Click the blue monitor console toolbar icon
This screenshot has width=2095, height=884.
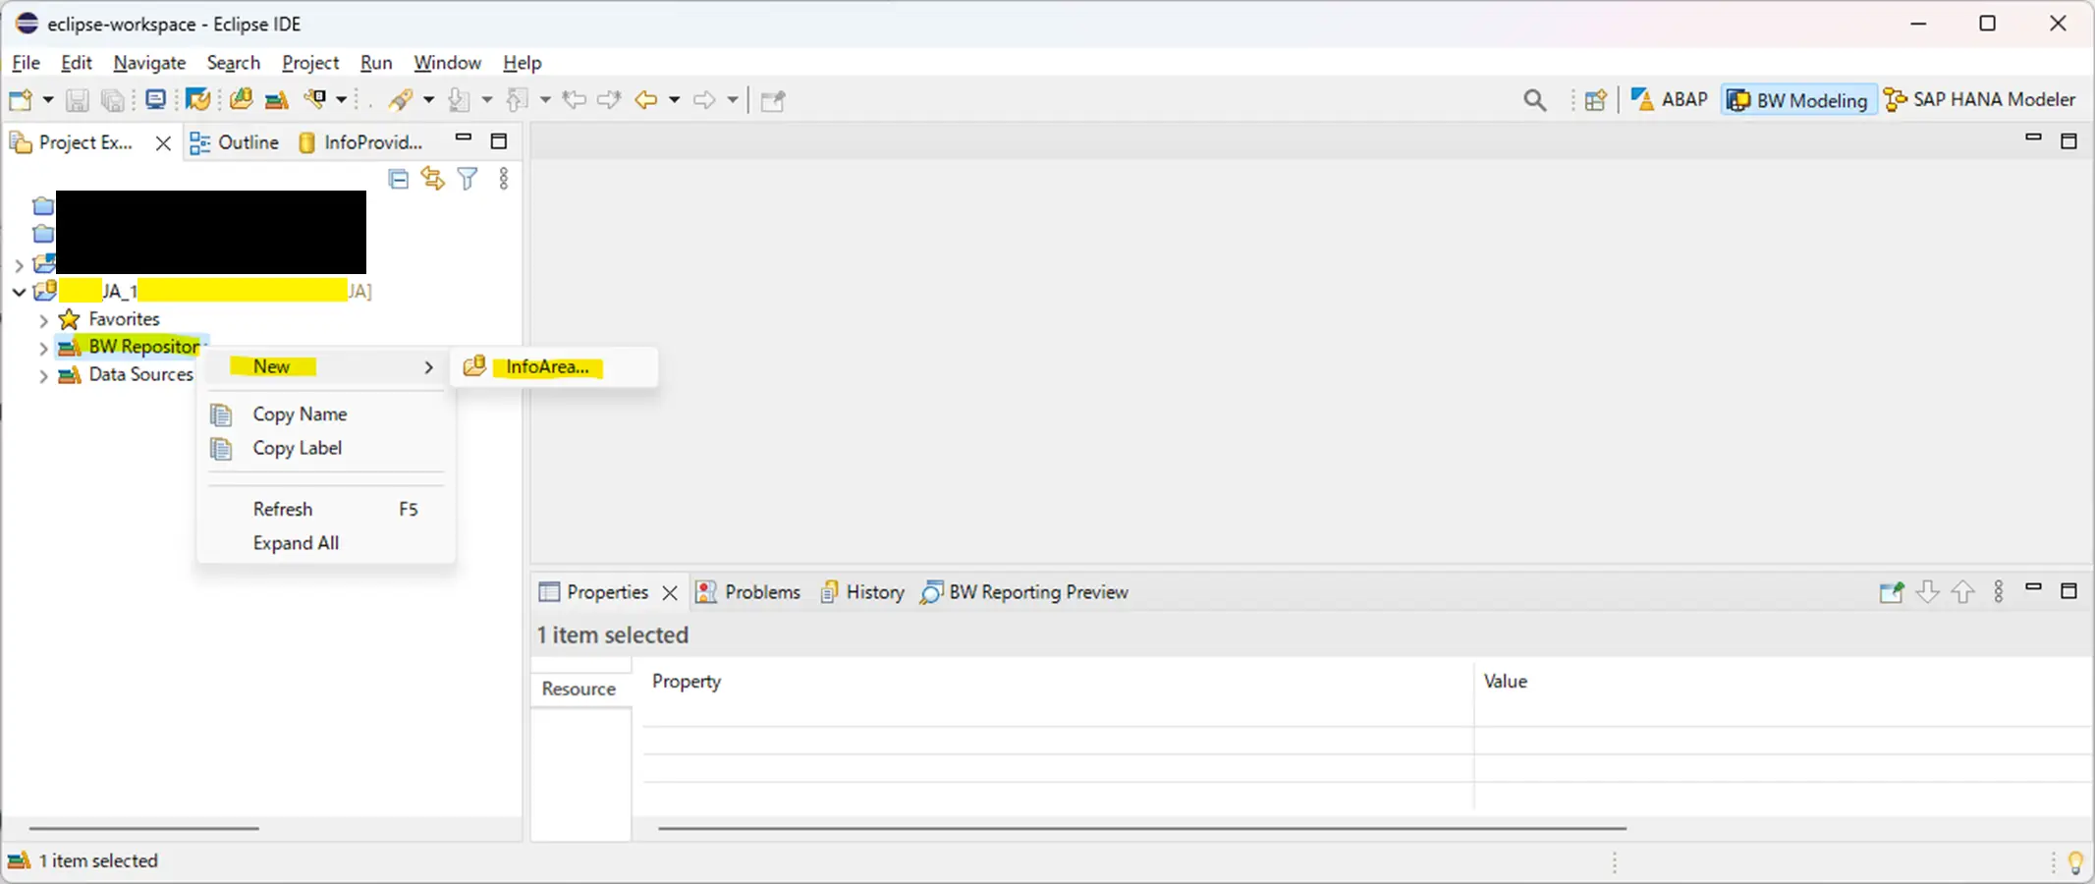pos(156,99)
